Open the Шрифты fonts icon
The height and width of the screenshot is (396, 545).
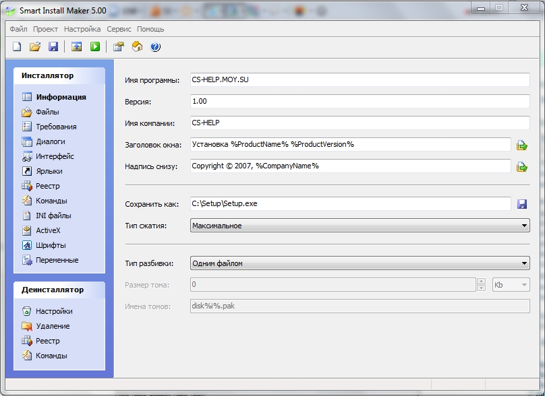coord(27,245)
